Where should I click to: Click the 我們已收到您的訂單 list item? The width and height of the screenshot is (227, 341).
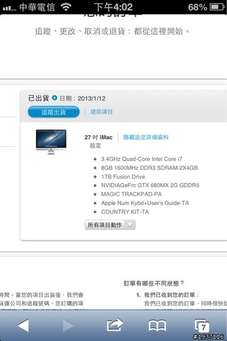pos(171,295)
